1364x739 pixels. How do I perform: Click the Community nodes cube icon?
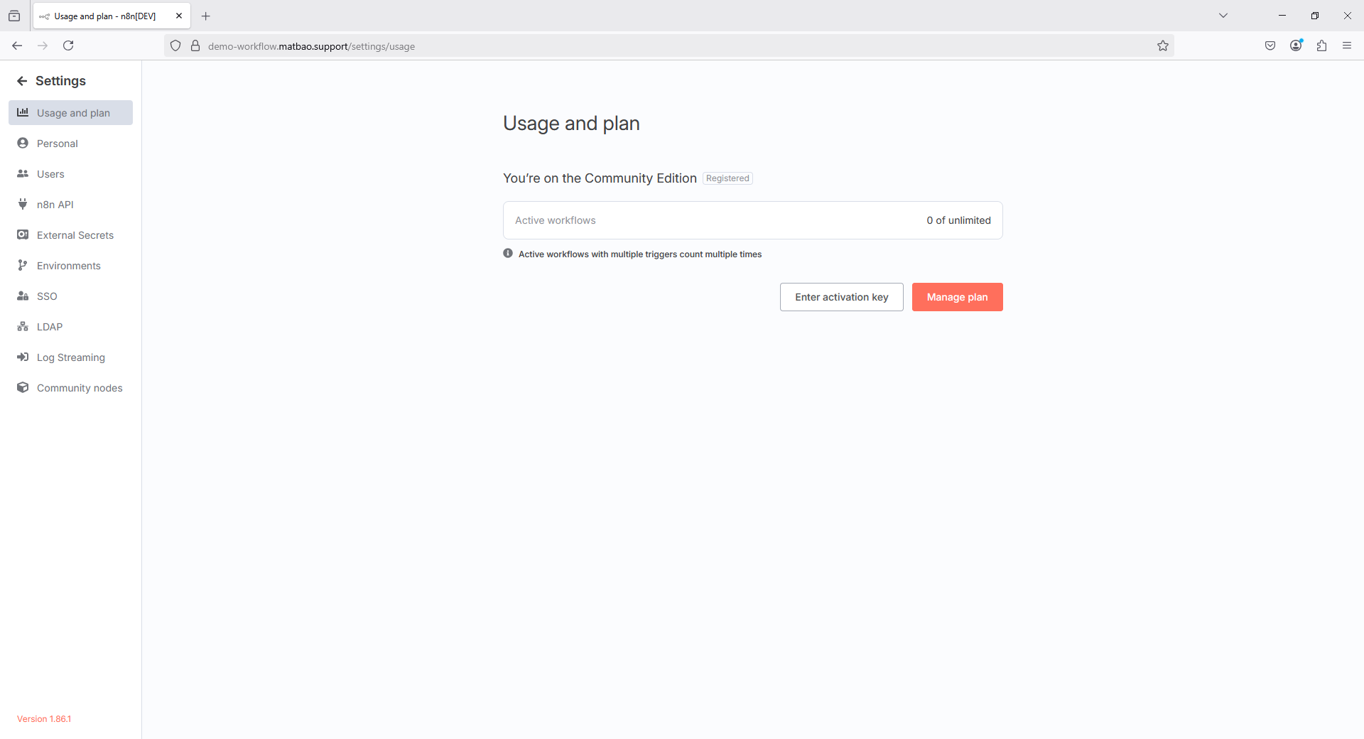click(x=23, y=388)
